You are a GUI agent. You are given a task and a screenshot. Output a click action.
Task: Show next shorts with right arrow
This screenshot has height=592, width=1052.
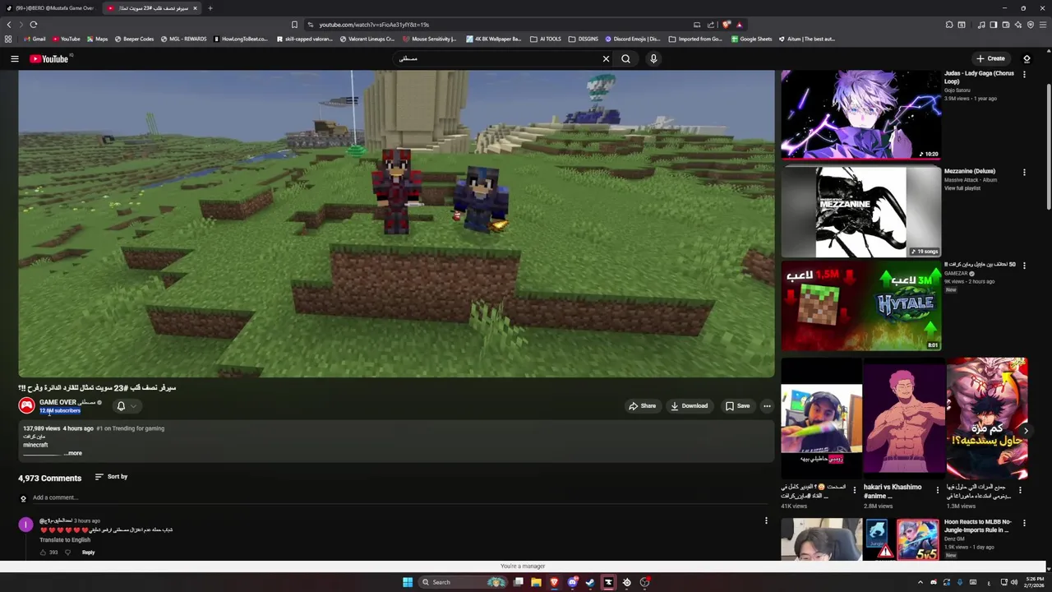(x=1025, y=430)
